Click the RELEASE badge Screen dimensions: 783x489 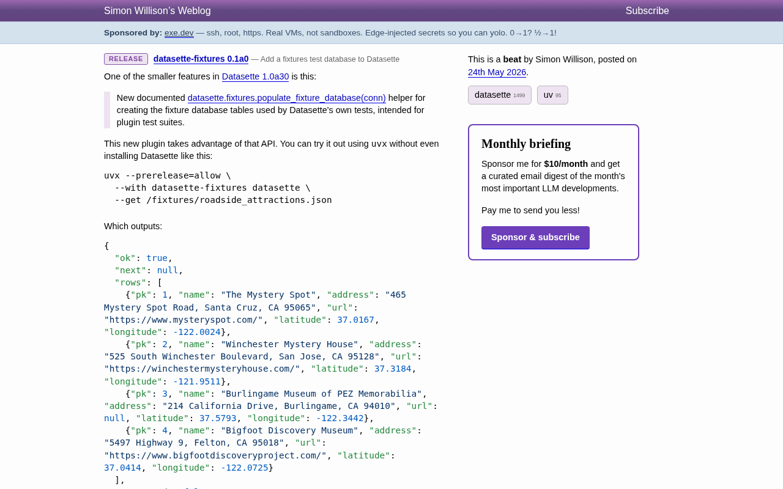pos(126,59)
